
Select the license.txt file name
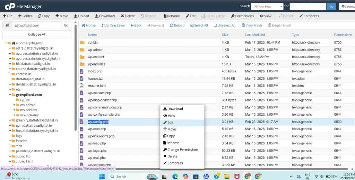point(95,79)
